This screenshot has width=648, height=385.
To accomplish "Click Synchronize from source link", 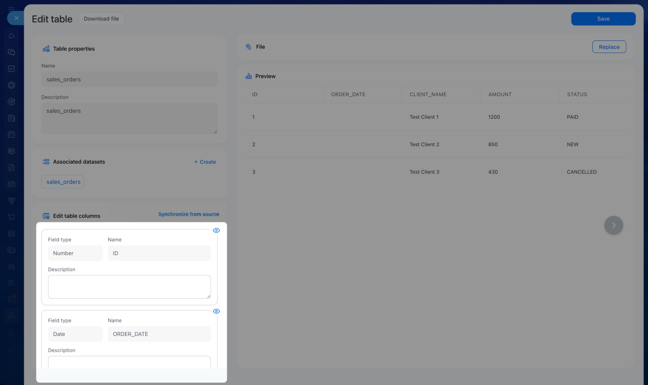I will [x=189, y=214].
